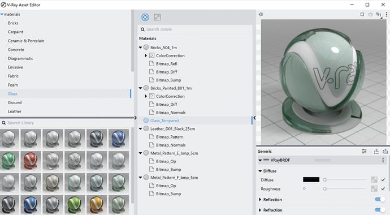Click the Bitmap_Refl file icon

[151, 64]
